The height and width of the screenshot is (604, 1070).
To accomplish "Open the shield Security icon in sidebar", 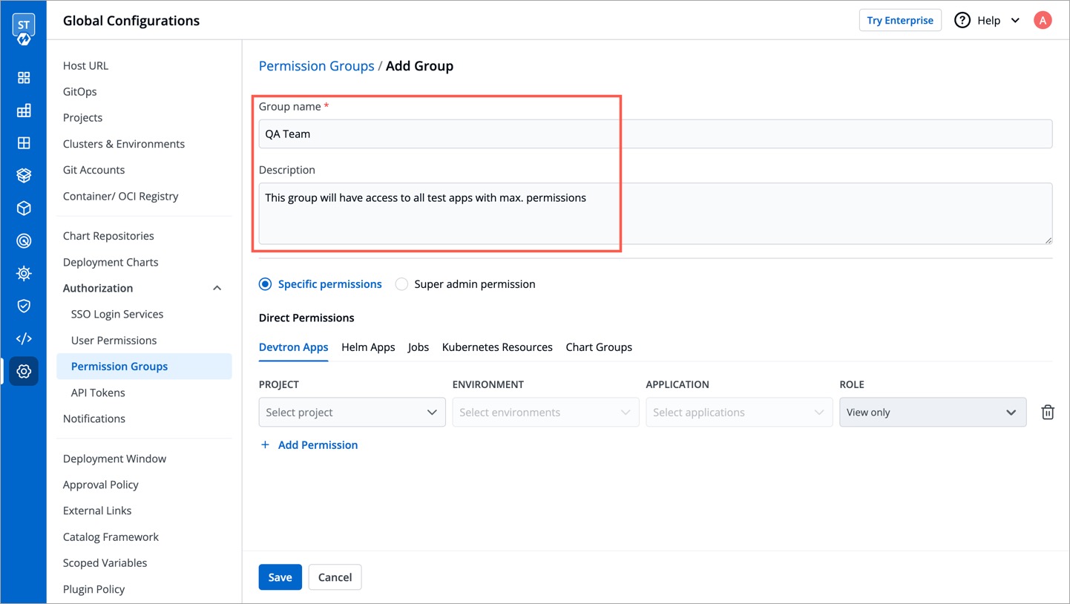I will coord(24,306).
